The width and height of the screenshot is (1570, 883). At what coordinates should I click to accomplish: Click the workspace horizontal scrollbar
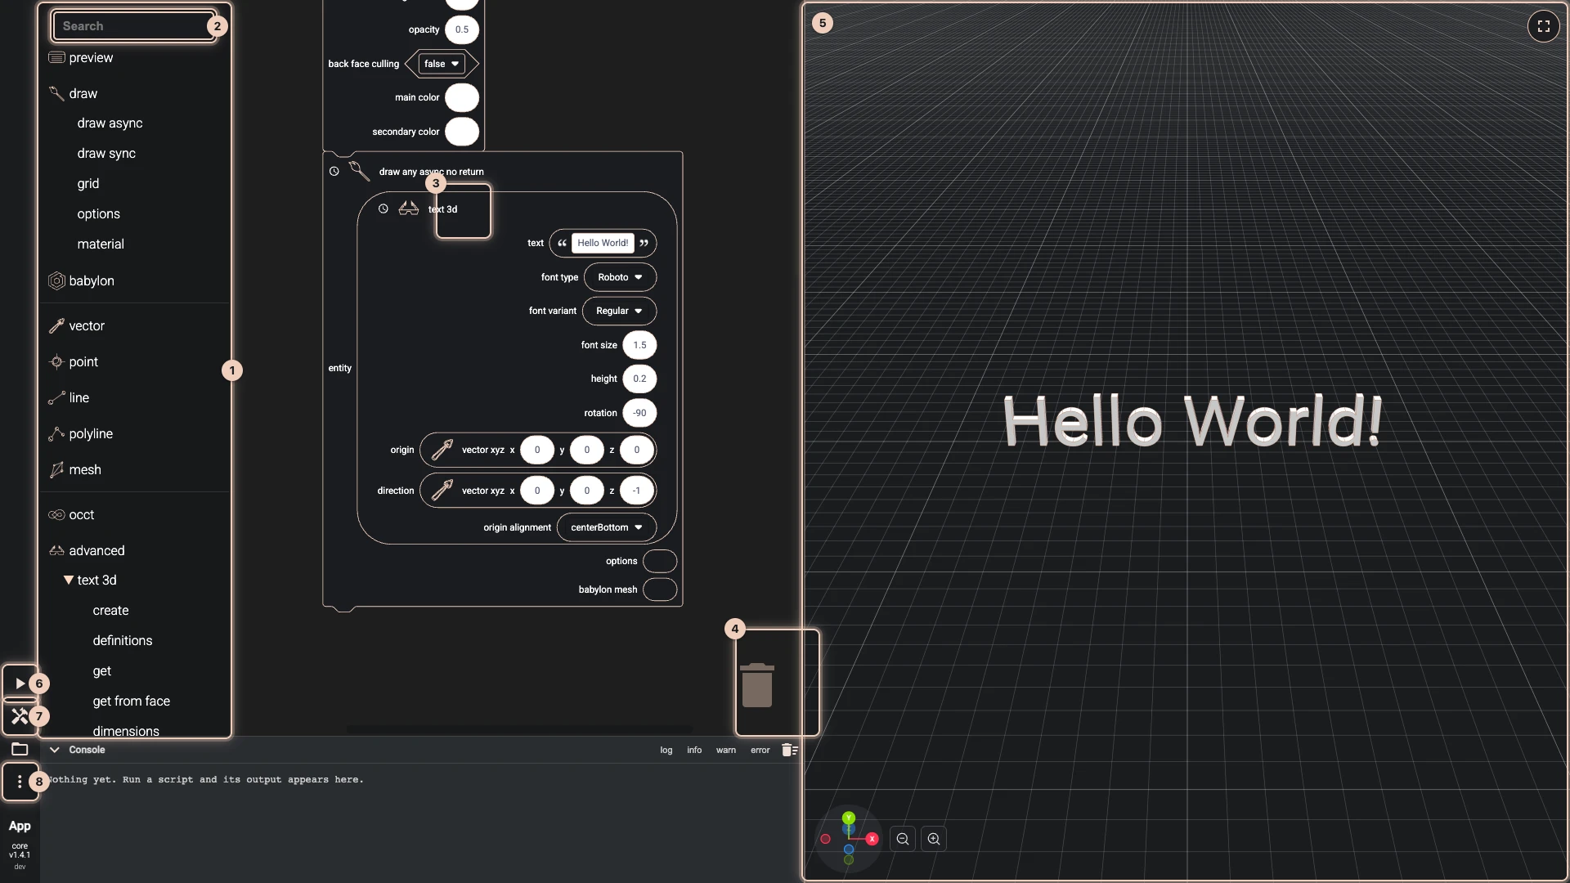(519, 729)
